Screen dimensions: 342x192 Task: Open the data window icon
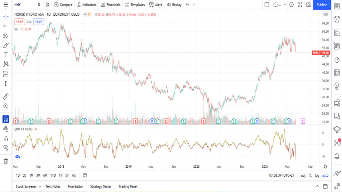pyautogui.click(x=337, y=46)
